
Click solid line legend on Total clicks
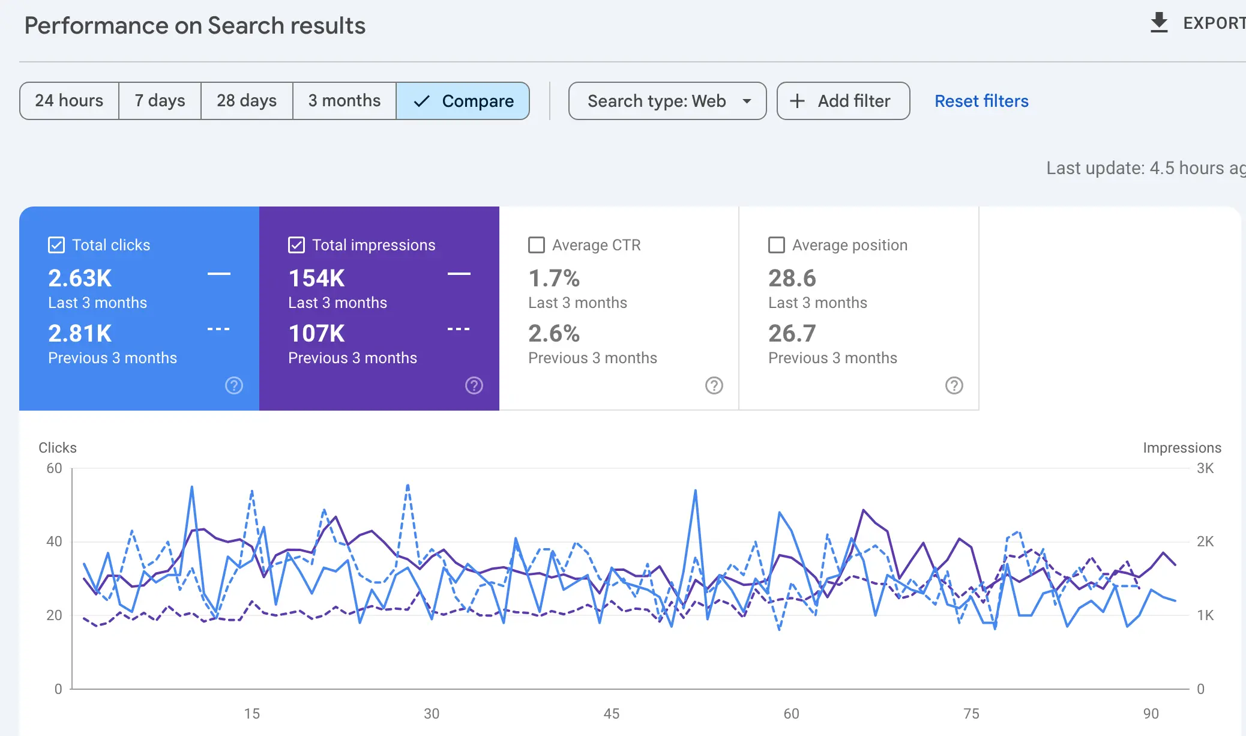[x=218, y=274]
